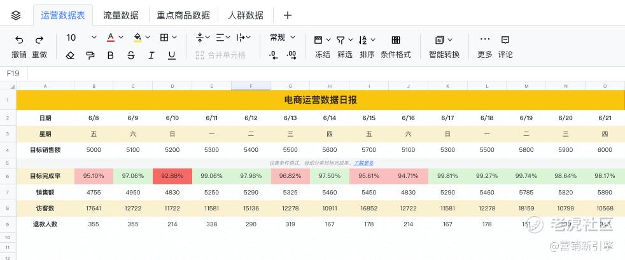Viewport: 625px width, 260px height.
Task: Toggle underline formatting
Action: click(x=172, y=55)
